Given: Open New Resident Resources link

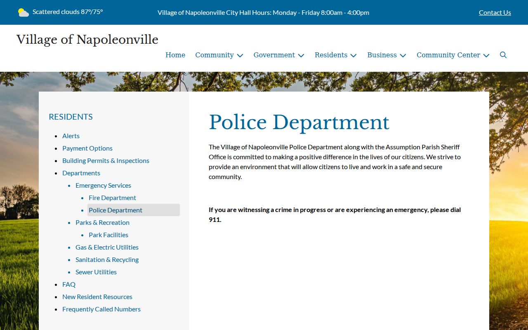Looking at the screenshot, I should coord(97,297).
